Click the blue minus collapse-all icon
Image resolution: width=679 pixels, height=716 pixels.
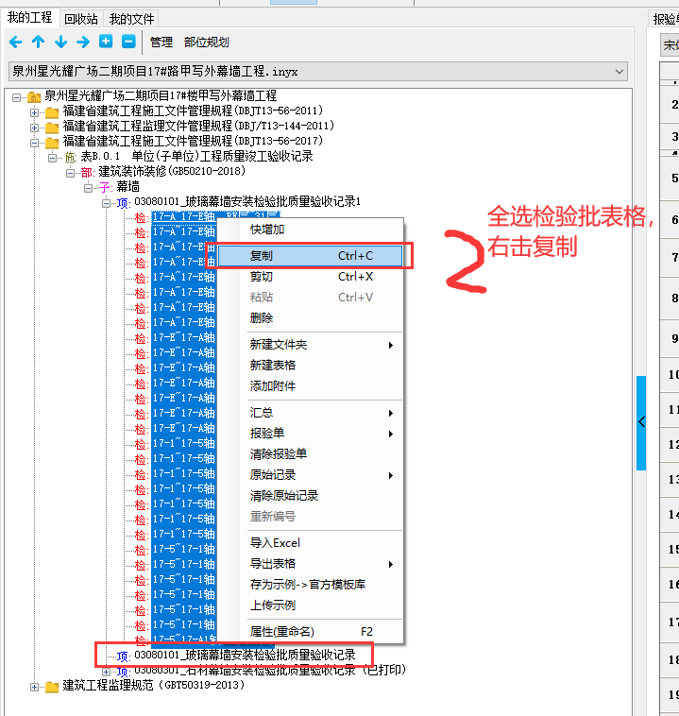pyautogui.click(x=127, y=42)
